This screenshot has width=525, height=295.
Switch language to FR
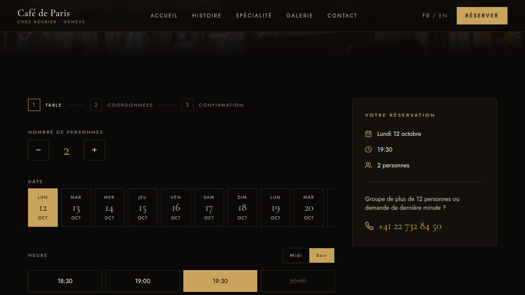pos(426,16)
